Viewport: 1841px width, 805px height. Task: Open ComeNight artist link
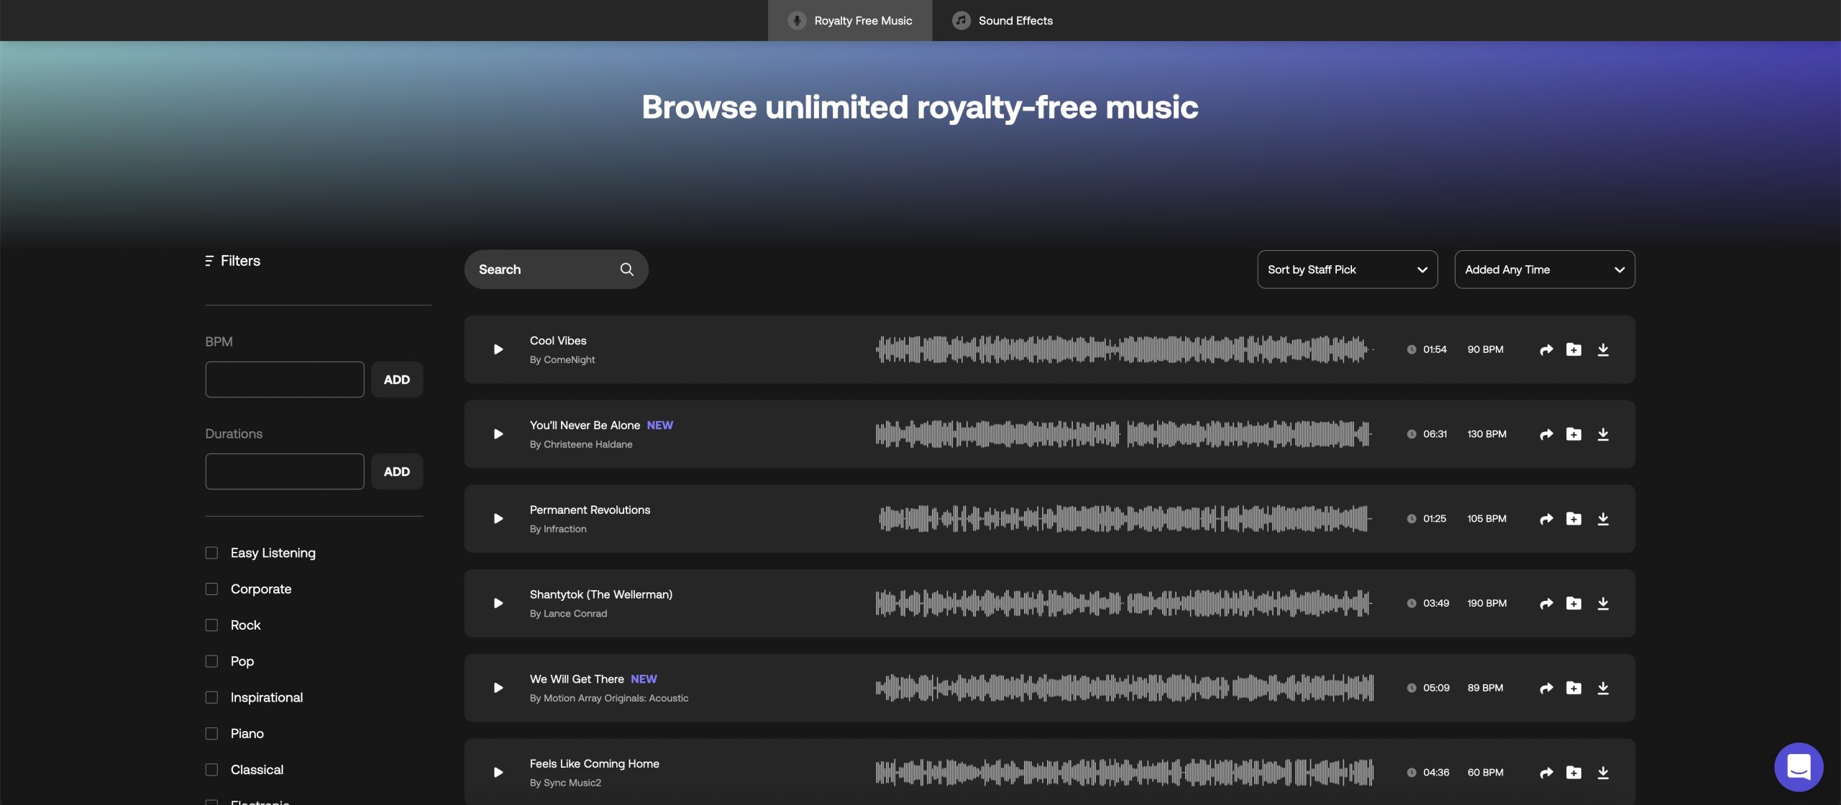(569, 360)
